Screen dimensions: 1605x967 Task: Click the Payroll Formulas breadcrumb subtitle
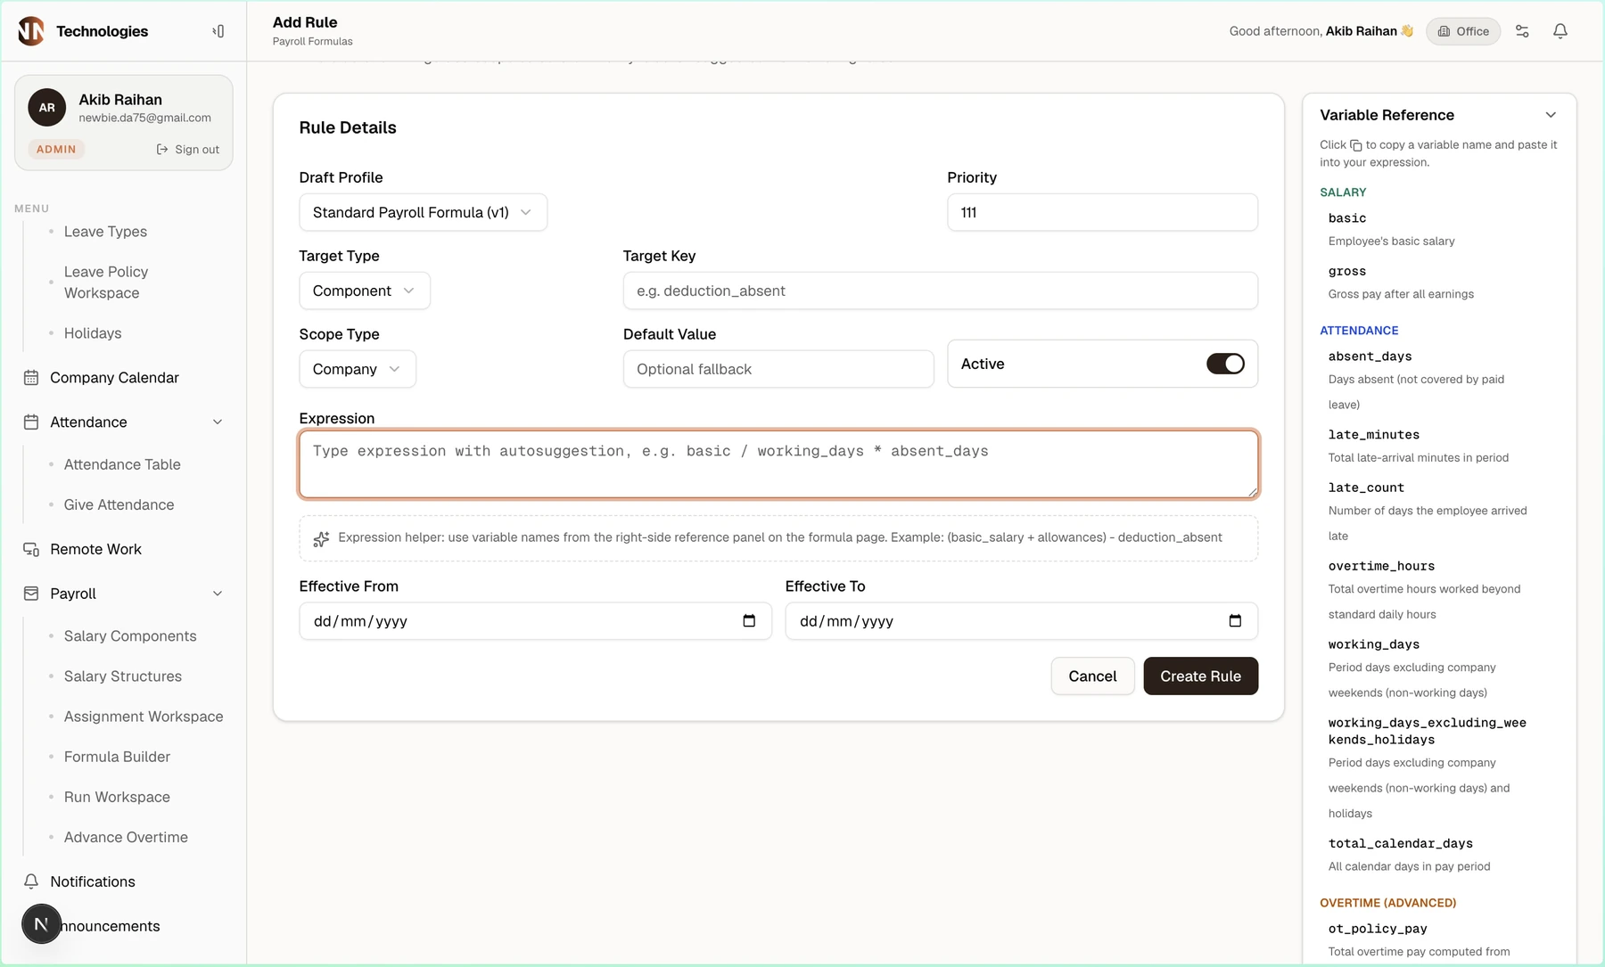pyautogui.click(x=312, y=42)
